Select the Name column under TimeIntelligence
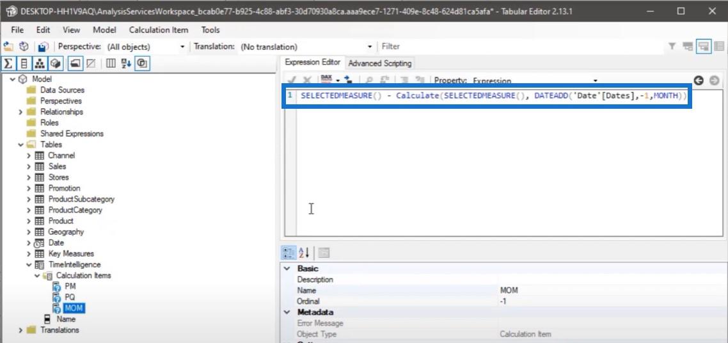 [66, 319]
